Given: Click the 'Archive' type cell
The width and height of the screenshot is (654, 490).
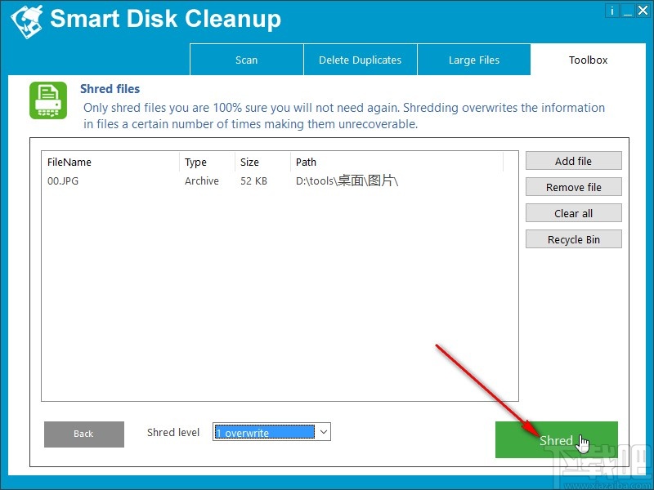Looking at the screenshot, I should 202,180.
